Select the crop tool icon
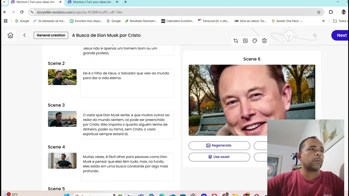Screen dimensions: 349x196 coord(236,41)
